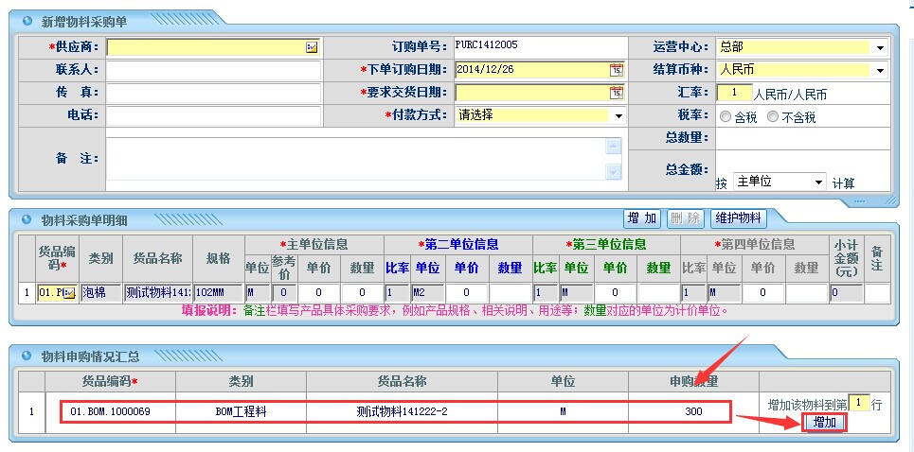Click the 货品编码 lookup icon in row 1
Image resolution: width=914 pixels, height=452 pixels.
click(x=68, y=293)
